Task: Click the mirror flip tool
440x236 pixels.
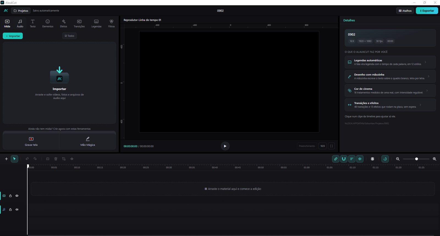Action: point(72,159)
